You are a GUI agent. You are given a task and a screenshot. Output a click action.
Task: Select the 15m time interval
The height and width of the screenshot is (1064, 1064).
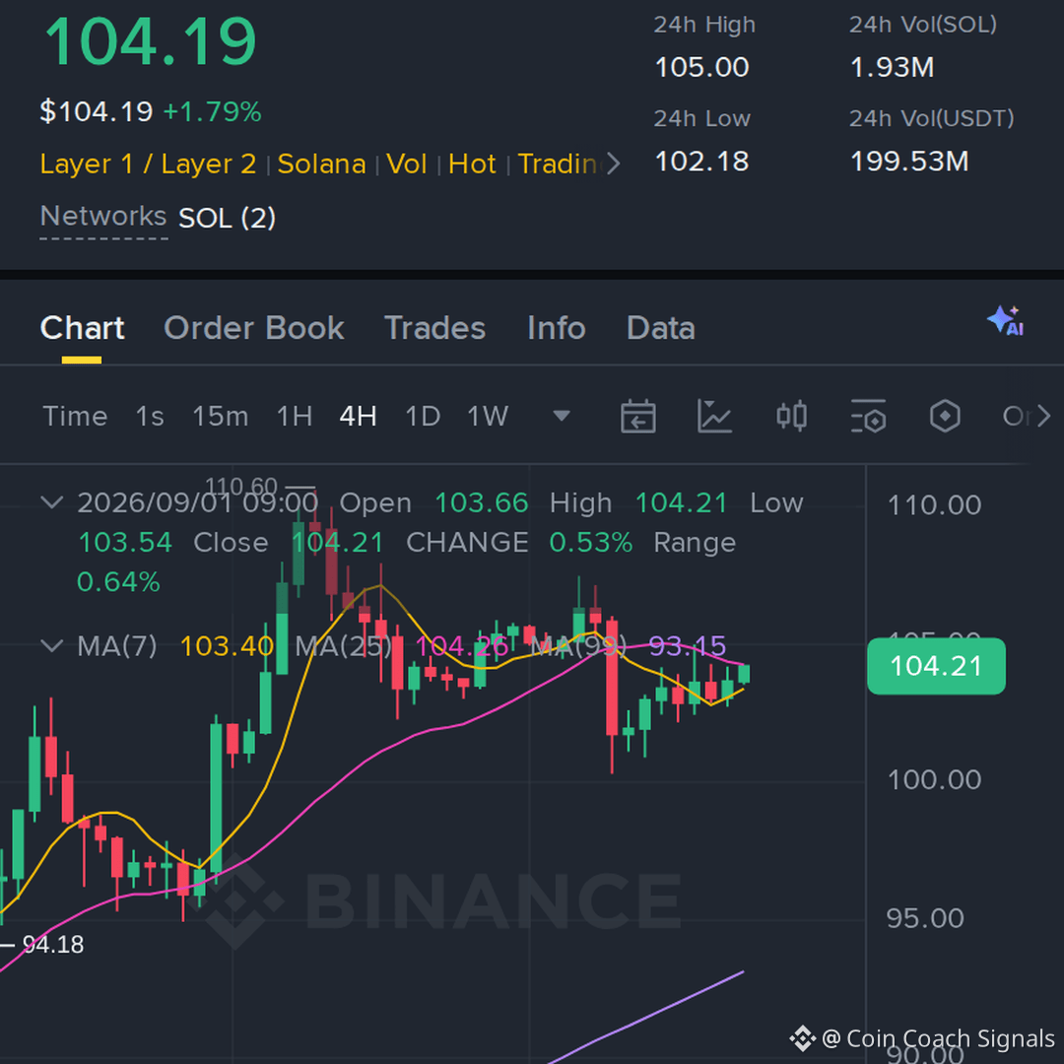[x=220, y=416]
